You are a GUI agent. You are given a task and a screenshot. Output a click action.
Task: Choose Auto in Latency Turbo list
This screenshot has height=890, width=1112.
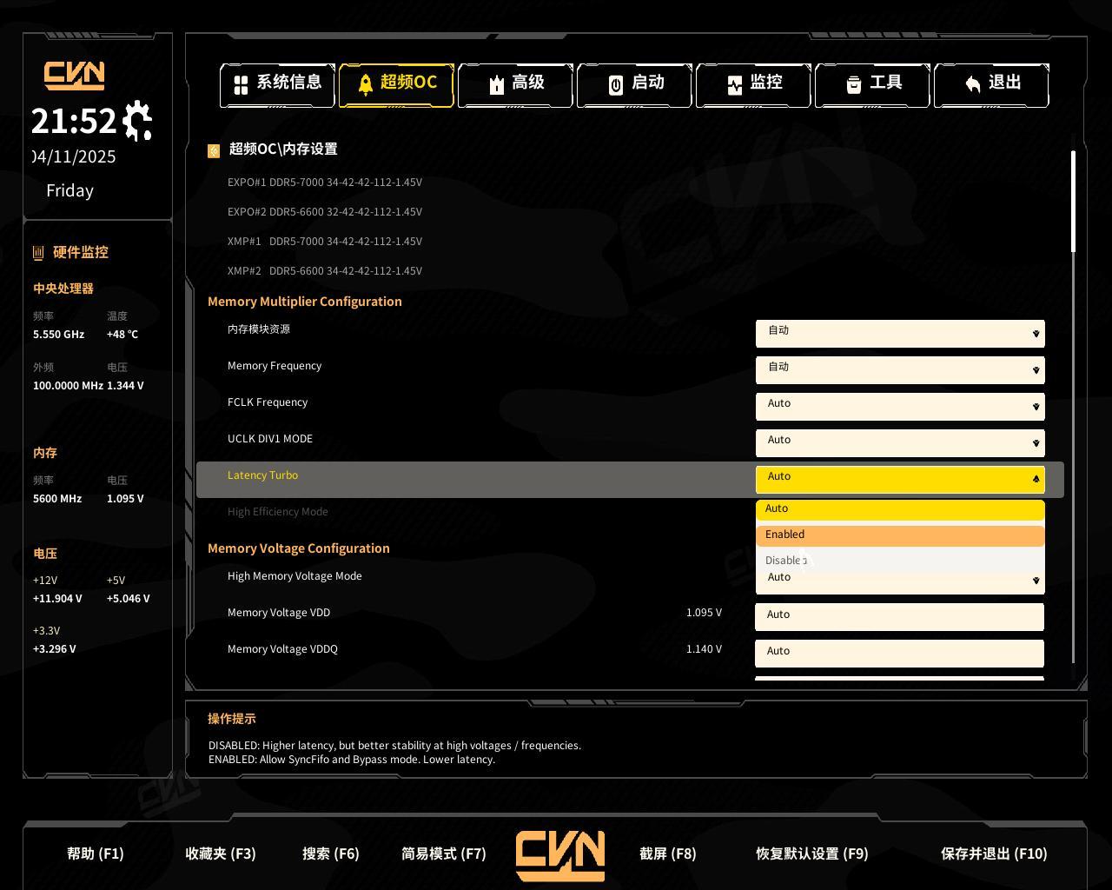tap(900, 509)
